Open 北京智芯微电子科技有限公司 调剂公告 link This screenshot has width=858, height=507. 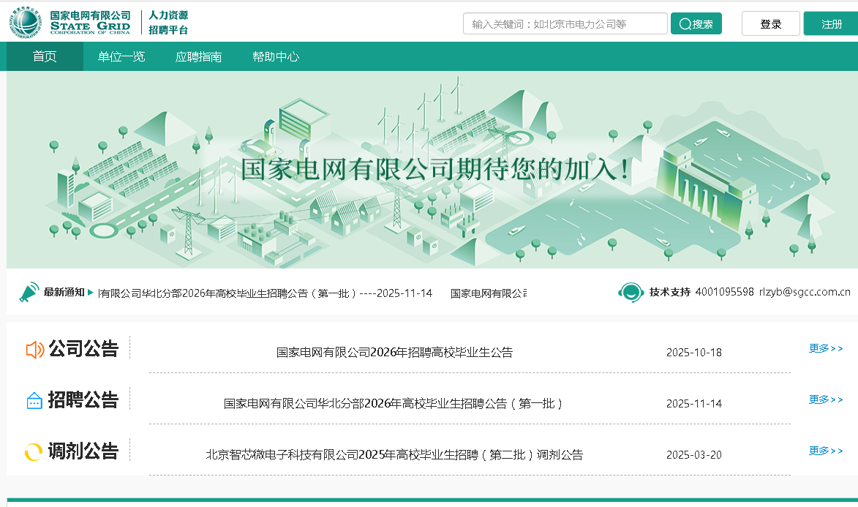(394, 454)
